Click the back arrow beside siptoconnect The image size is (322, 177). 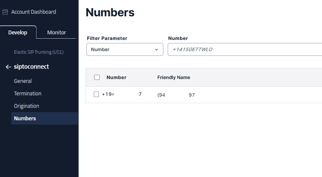pos(8,67)
